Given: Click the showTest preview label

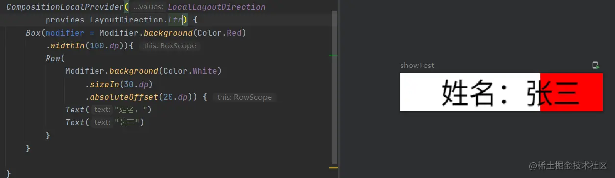Looking at the screenshot, I should [x=417, y=66].
